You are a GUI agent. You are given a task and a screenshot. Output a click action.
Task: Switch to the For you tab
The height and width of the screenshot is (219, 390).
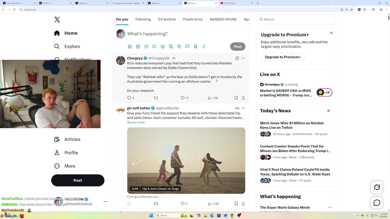click(x=122, y=19)
